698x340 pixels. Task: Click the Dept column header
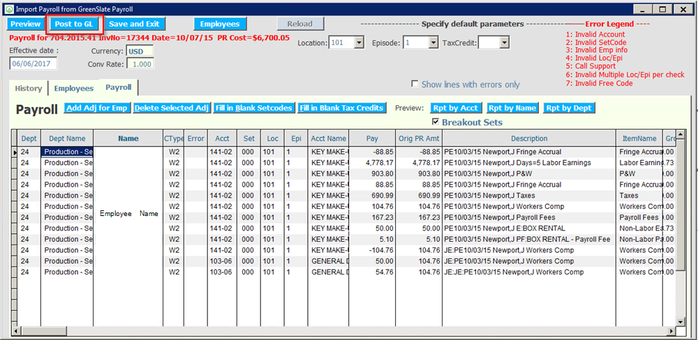click(29, 139)
